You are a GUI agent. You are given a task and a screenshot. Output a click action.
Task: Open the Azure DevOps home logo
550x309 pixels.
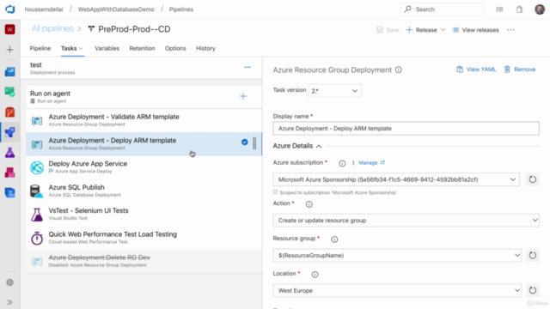[x=9, y=9]
